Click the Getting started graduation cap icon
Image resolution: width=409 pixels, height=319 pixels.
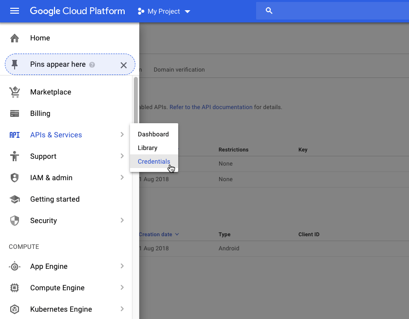pyautogui.click(x=14, y=199)
